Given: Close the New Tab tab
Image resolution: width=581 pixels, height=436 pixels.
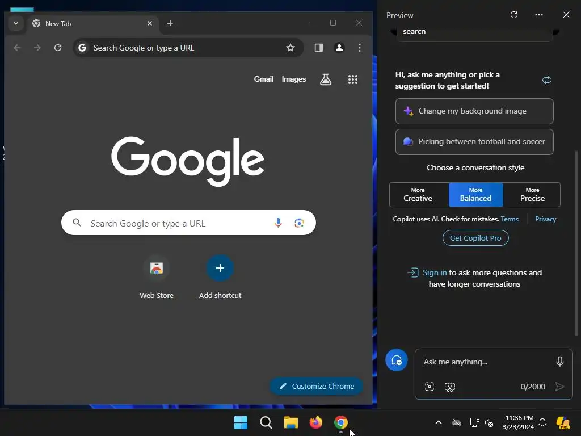Looking at the screenshot, I should click(150, 23).
